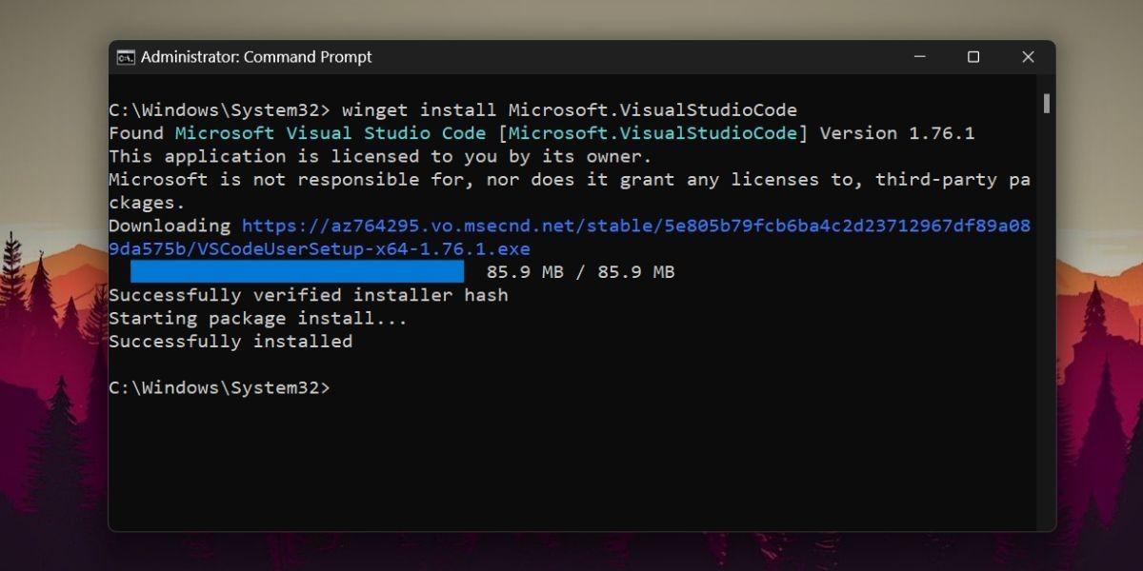Maximize the Command Prompt window
Viewport: 1143px width, 571px height.
(973, 57)
